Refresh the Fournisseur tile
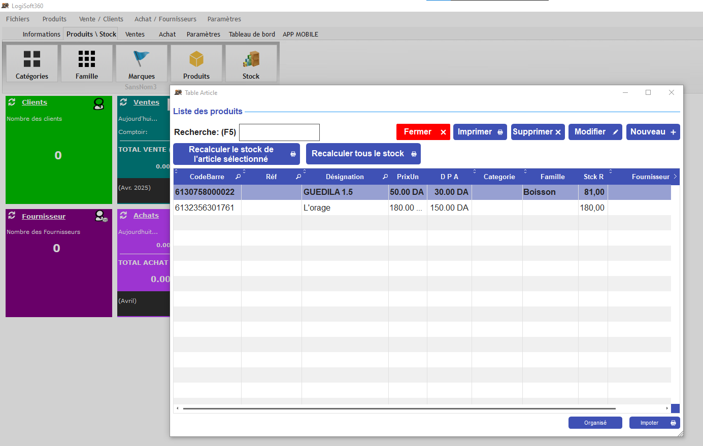 click(x=12, y=216)
